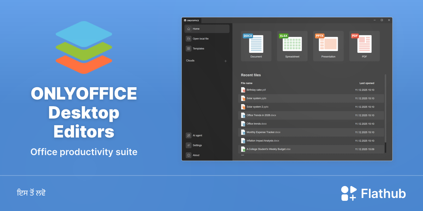Open Inflation Impact Analysis.docx
The height and width of the screenshot is (211, 423).
(311, 141)
